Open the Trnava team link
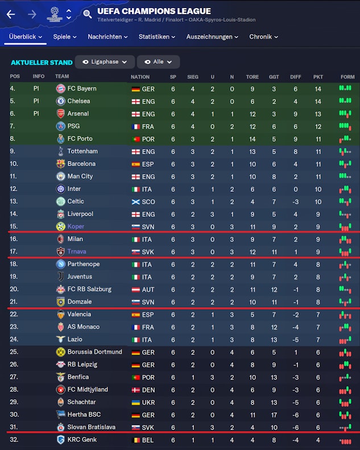This screenshot has width=360, height=450. [x=77, y=251]
